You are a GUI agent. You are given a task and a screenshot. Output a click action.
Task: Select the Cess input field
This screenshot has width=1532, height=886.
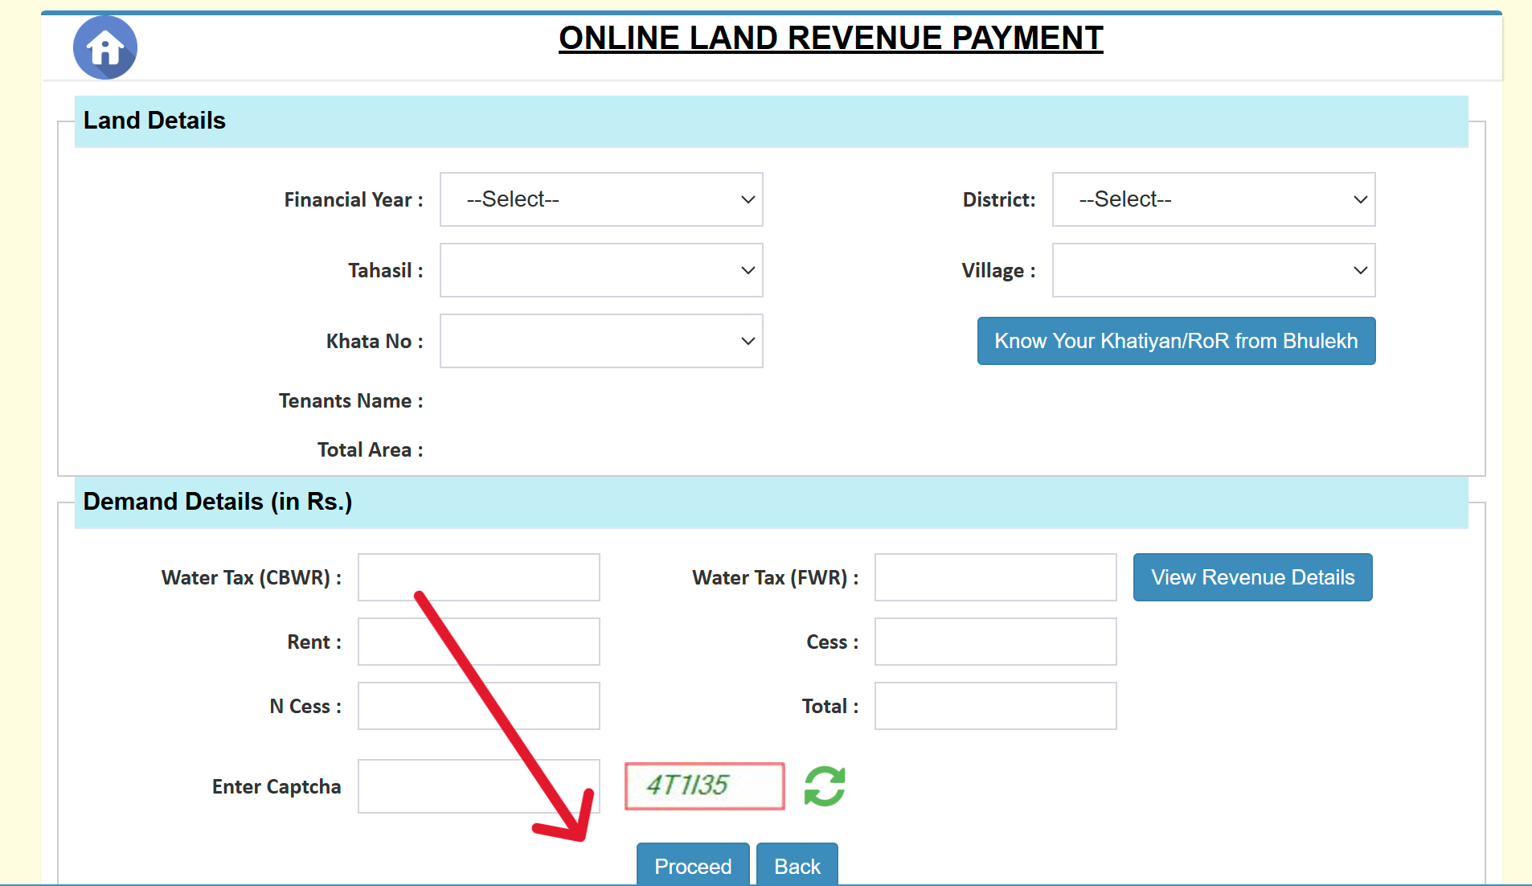coord(996,642)
